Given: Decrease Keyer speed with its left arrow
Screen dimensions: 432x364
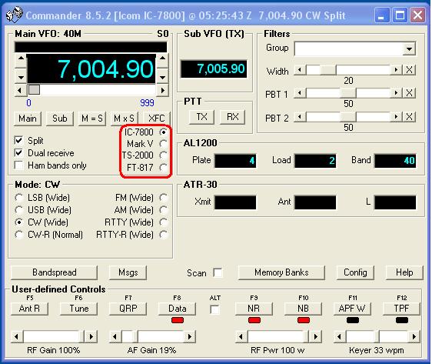Looking at the screenshot, I should click(340, 337).
